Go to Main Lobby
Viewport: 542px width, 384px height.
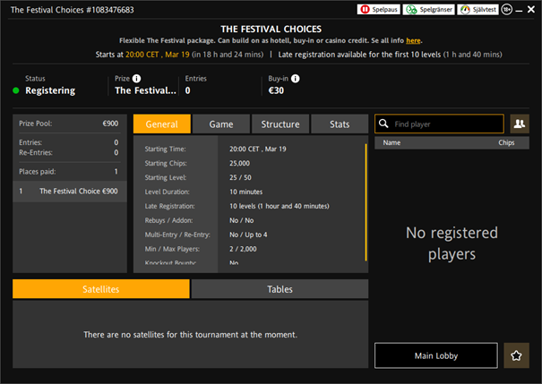click(436, 355)
